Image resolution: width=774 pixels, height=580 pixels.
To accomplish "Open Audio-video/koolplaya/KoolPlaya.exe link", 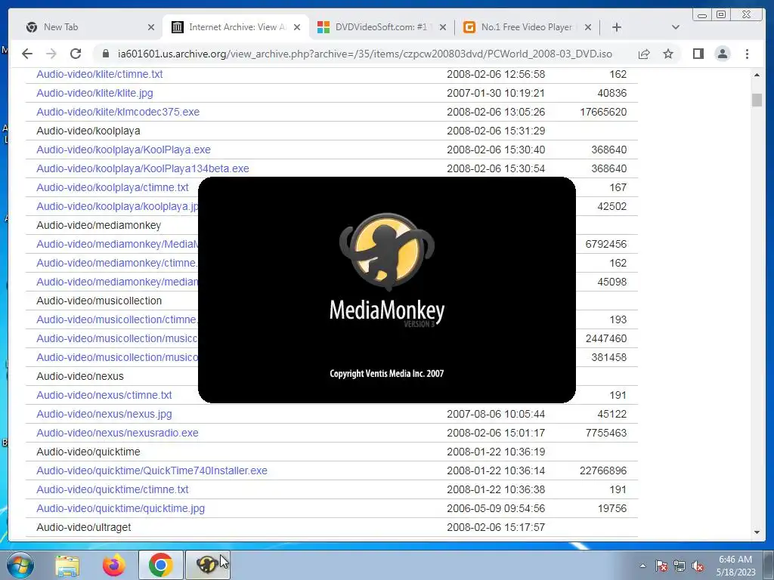I will (123, 150).
